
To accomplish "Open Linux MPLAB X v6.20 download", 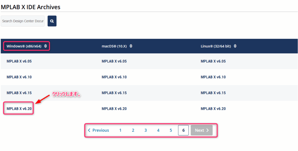I will point(213,109).
